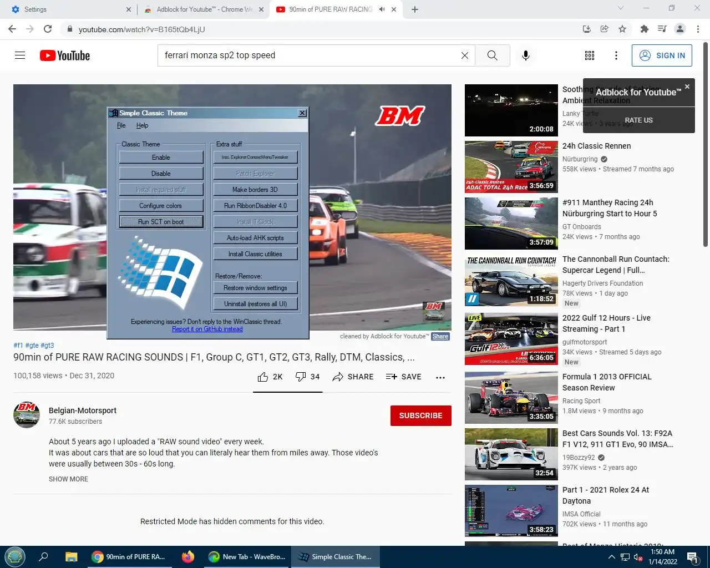The width and height of the screenshot is (710, 568).
Task: Mute tab audio speaker icon
Action: [382, 9]
